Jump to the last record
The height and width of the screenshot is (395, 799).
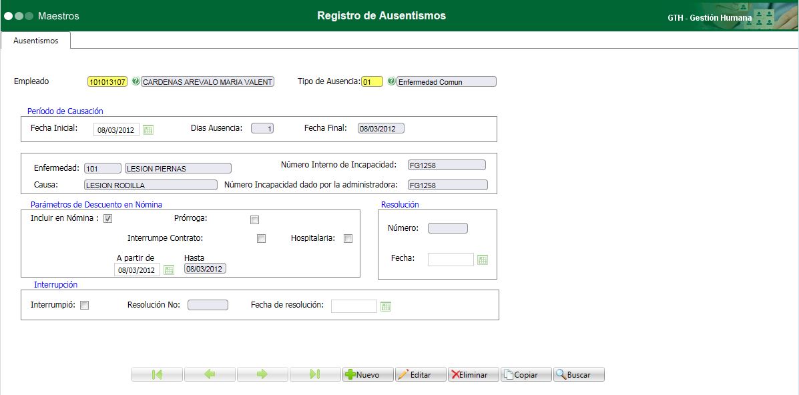(x=315, y=374)
